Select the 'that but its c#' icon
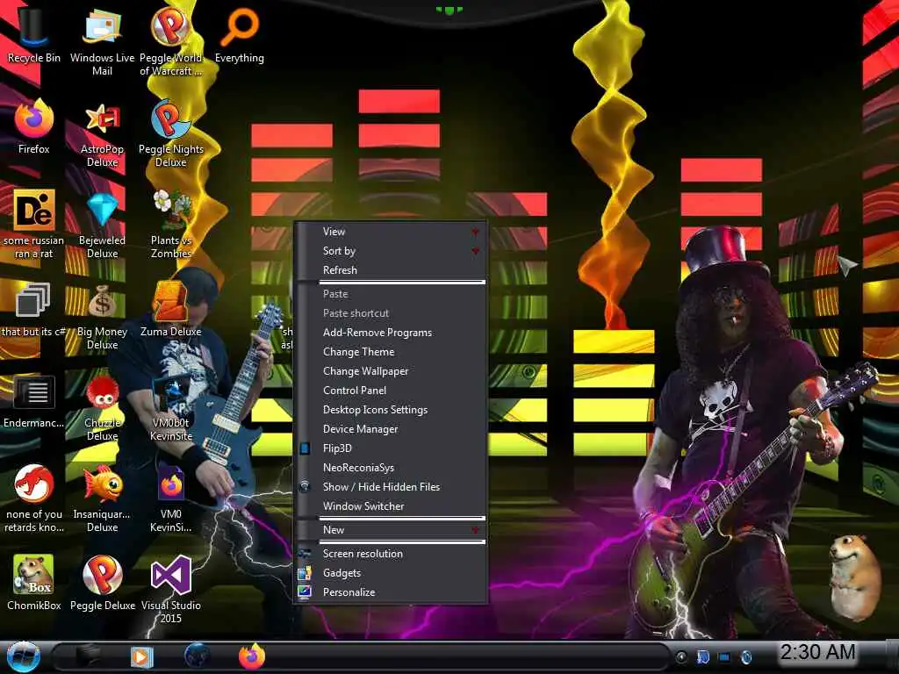899x674 pixels. [x=32, y=310]
